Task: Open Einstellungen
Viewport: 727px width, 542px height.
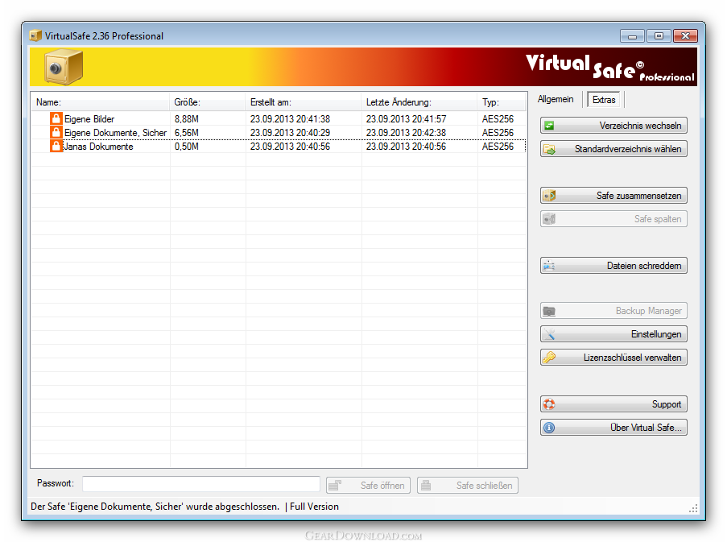Action: click(x=613, y=334)
